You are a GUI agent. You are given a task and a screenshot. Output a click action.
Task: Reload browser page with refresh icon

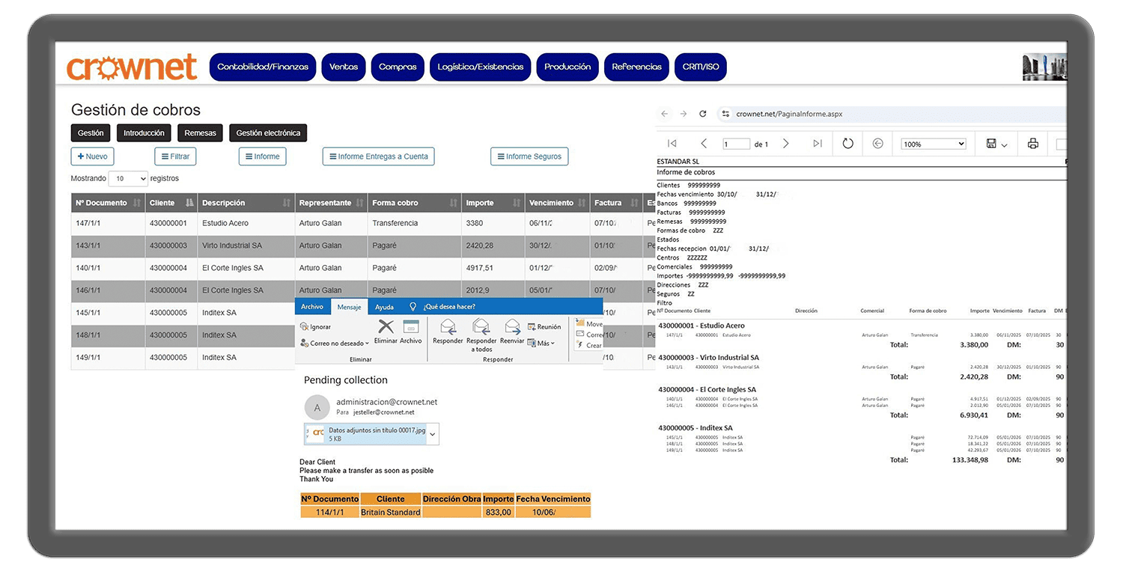(702, 114)
